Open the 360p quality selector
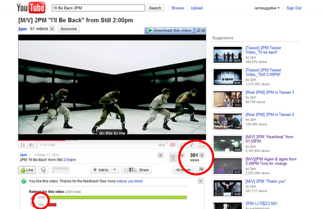 tap(162, 145)
